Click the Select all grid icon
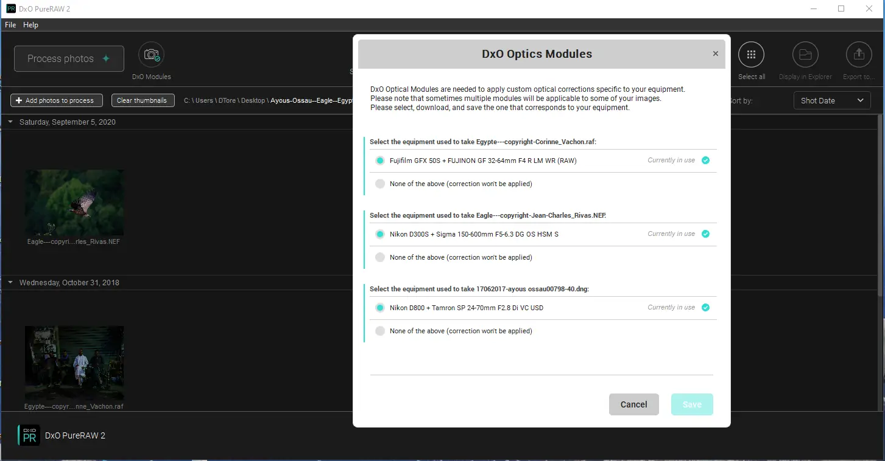Viewport: 885px width, 461px height. pos(751,55)
